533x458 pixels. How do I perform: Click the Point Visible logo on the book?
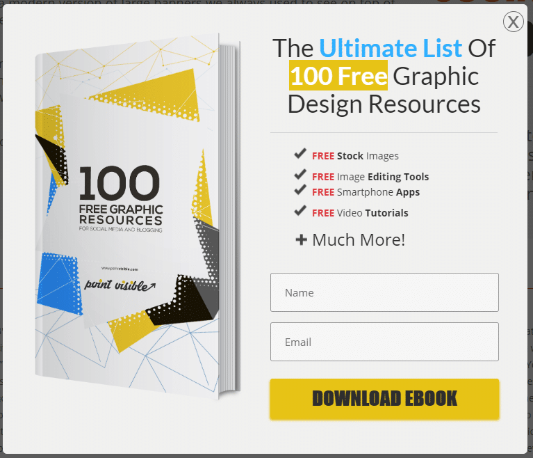[120, 284]
